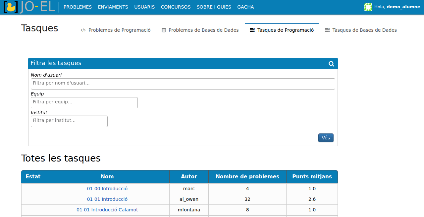Click the Filtra les tasques header
This screenshot has width=424, height=217.
point(183,63)
